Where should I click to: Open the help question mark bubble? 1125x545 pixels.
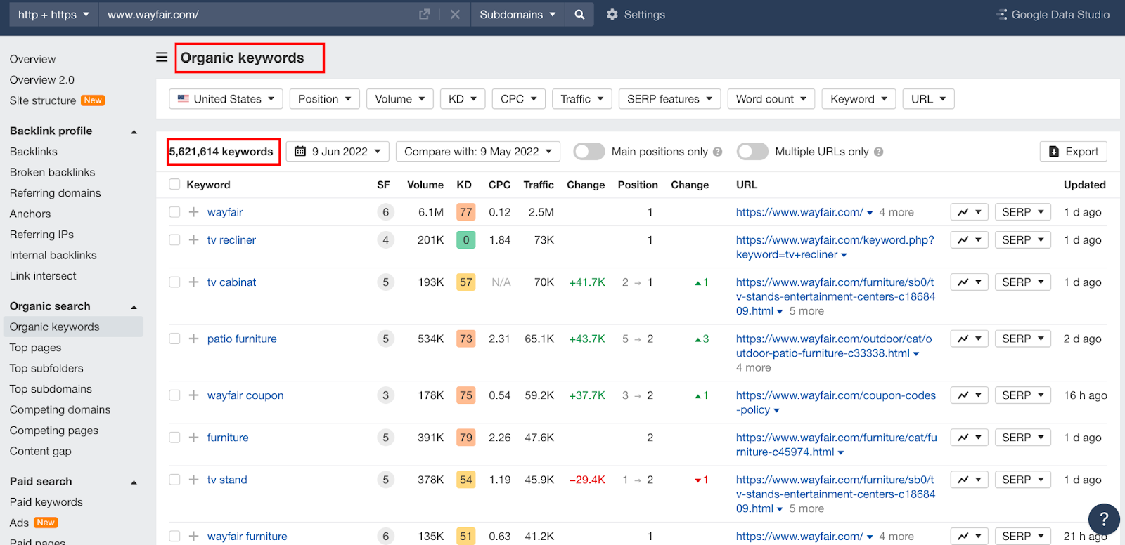coord(1104,519)
